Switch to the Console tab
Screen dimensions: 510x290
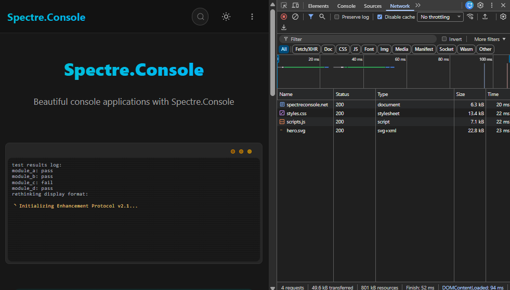(x=346, y=6)
